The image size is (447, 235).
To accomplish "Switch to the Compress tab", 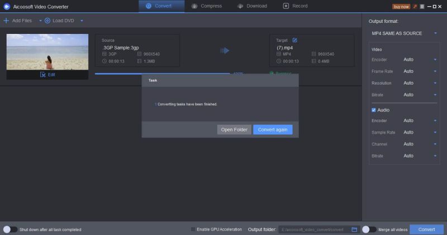I will point(206,6).
